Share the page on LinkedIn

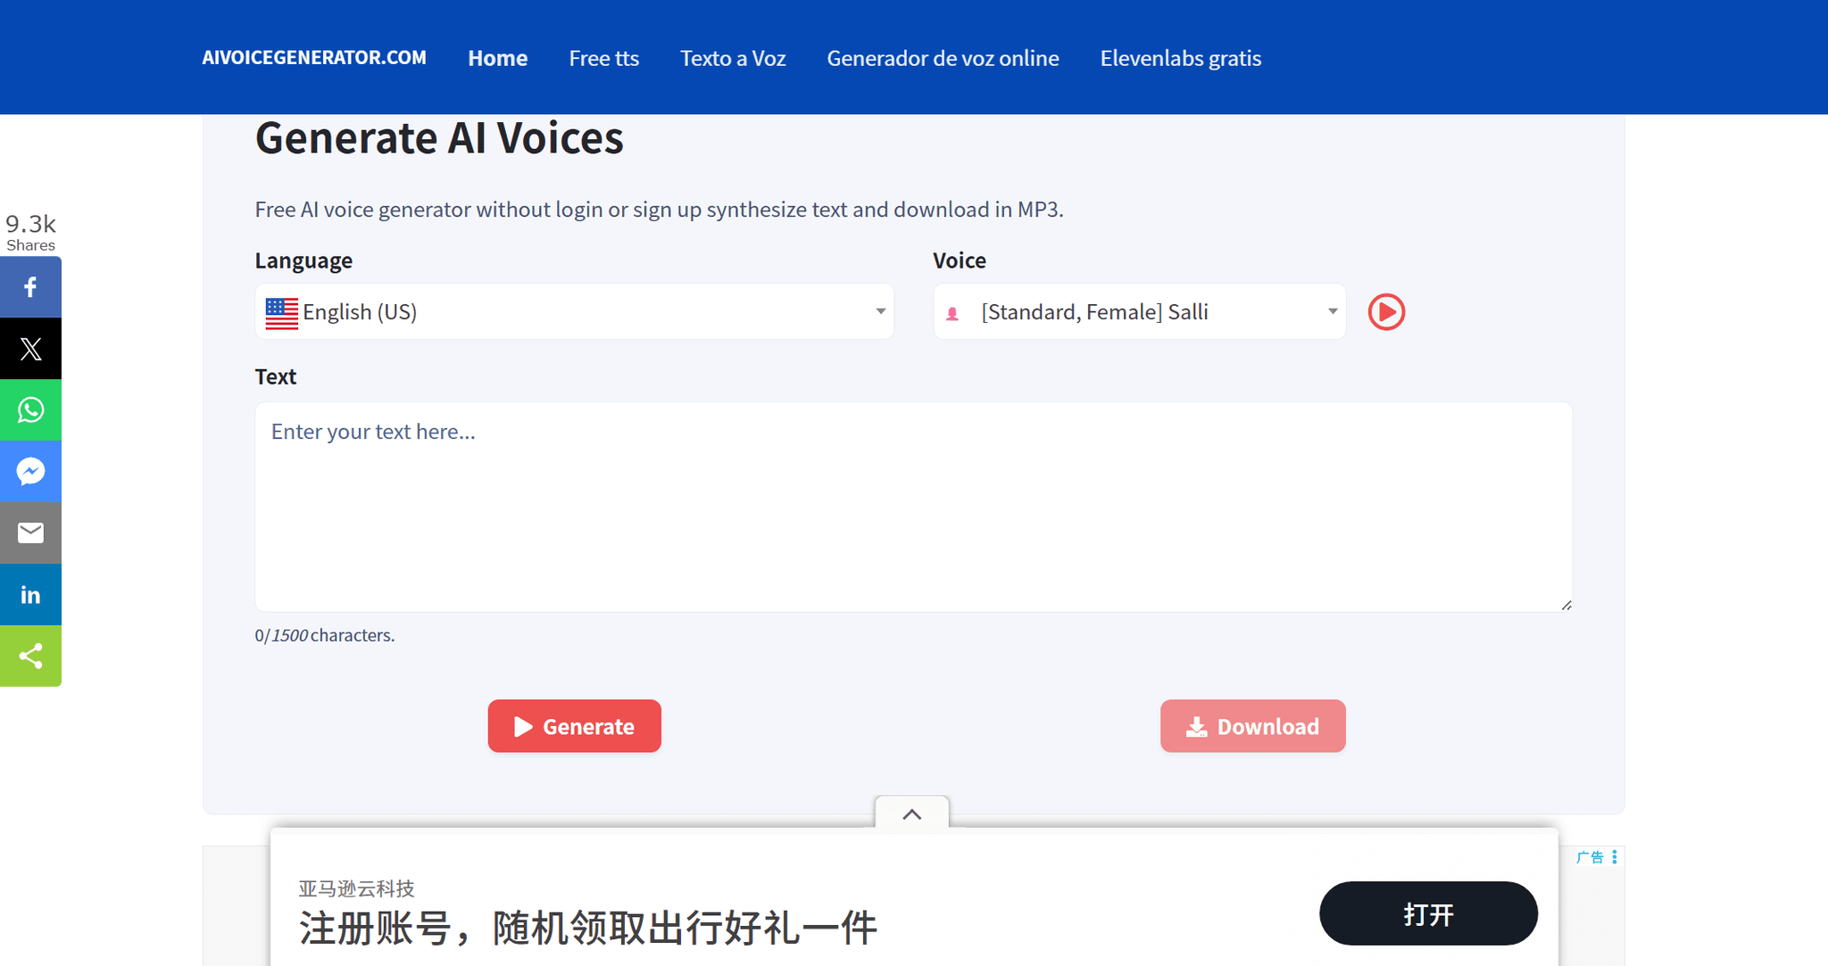(x=30, y=594)
